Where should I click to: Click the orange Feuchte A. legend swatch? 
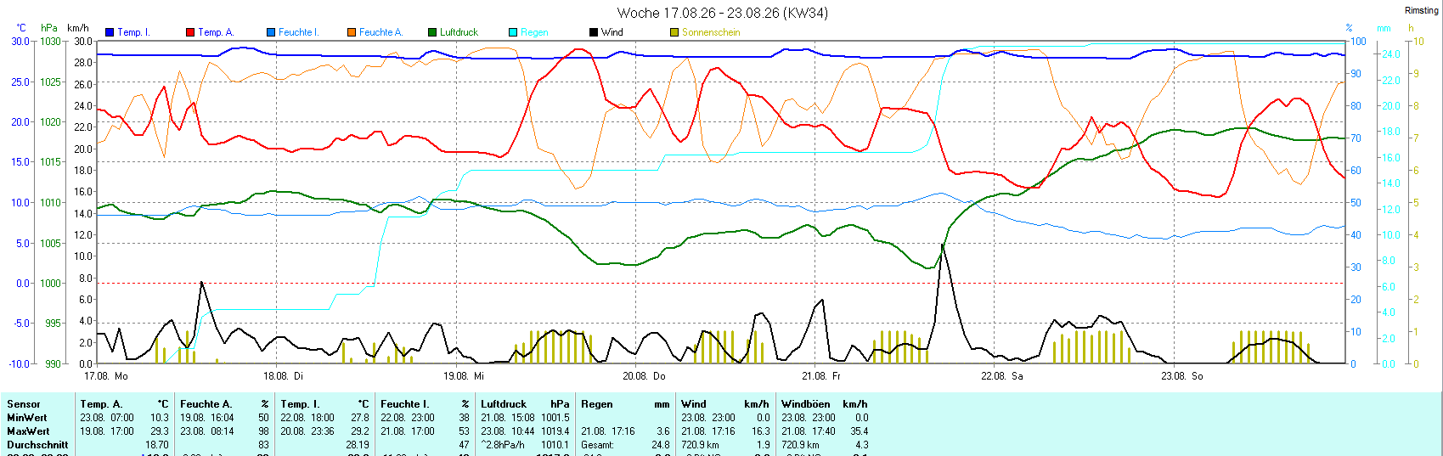click(352, 32)
